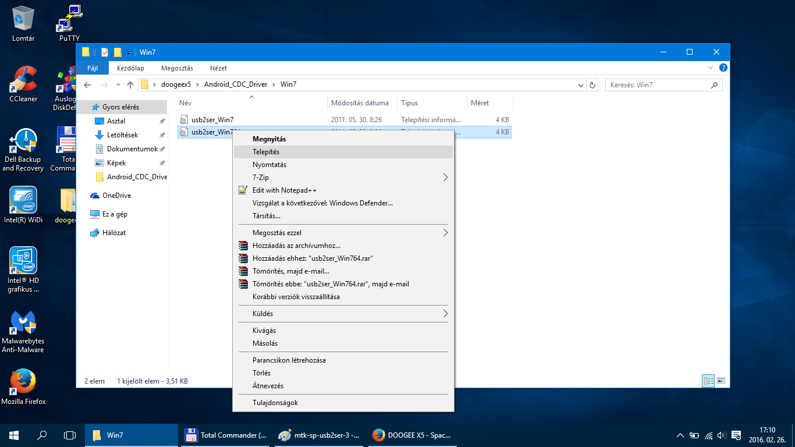Open the Nézet ribbon tab
Viewport: 795px width, 447px height.
(x=218, y=68)
